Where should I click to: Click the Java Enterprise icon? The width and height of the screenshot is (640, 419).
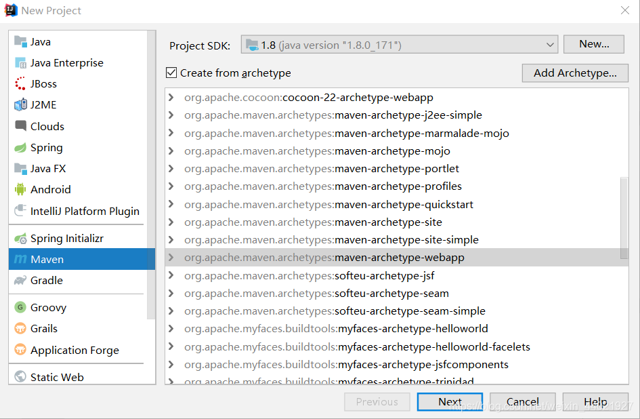(x=20, y=63)
